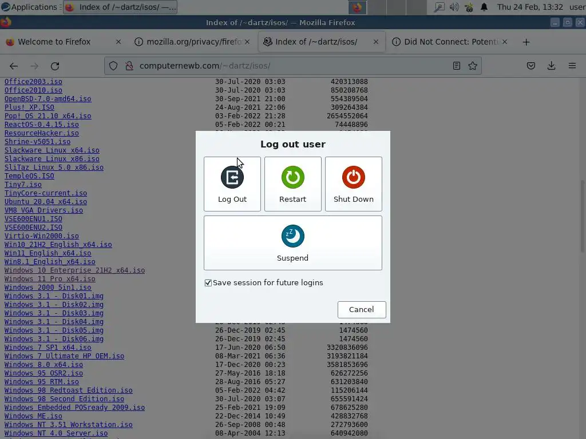586x439 pixels.
Task: Open Tiny7.iso link
Action: tap(23, 185)
